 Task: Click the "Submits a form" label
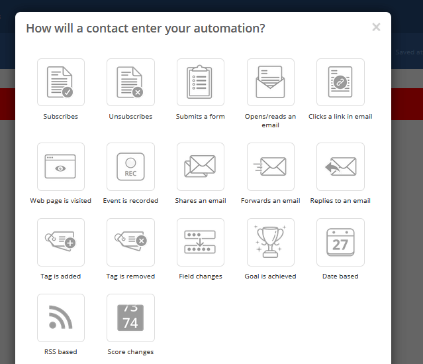201,117
